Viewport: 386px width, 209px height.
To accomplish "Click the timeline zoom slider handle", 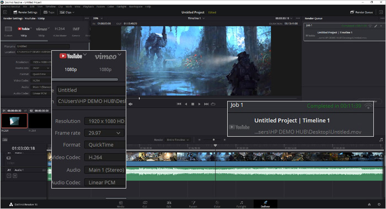I will click(x=214, y=140).
